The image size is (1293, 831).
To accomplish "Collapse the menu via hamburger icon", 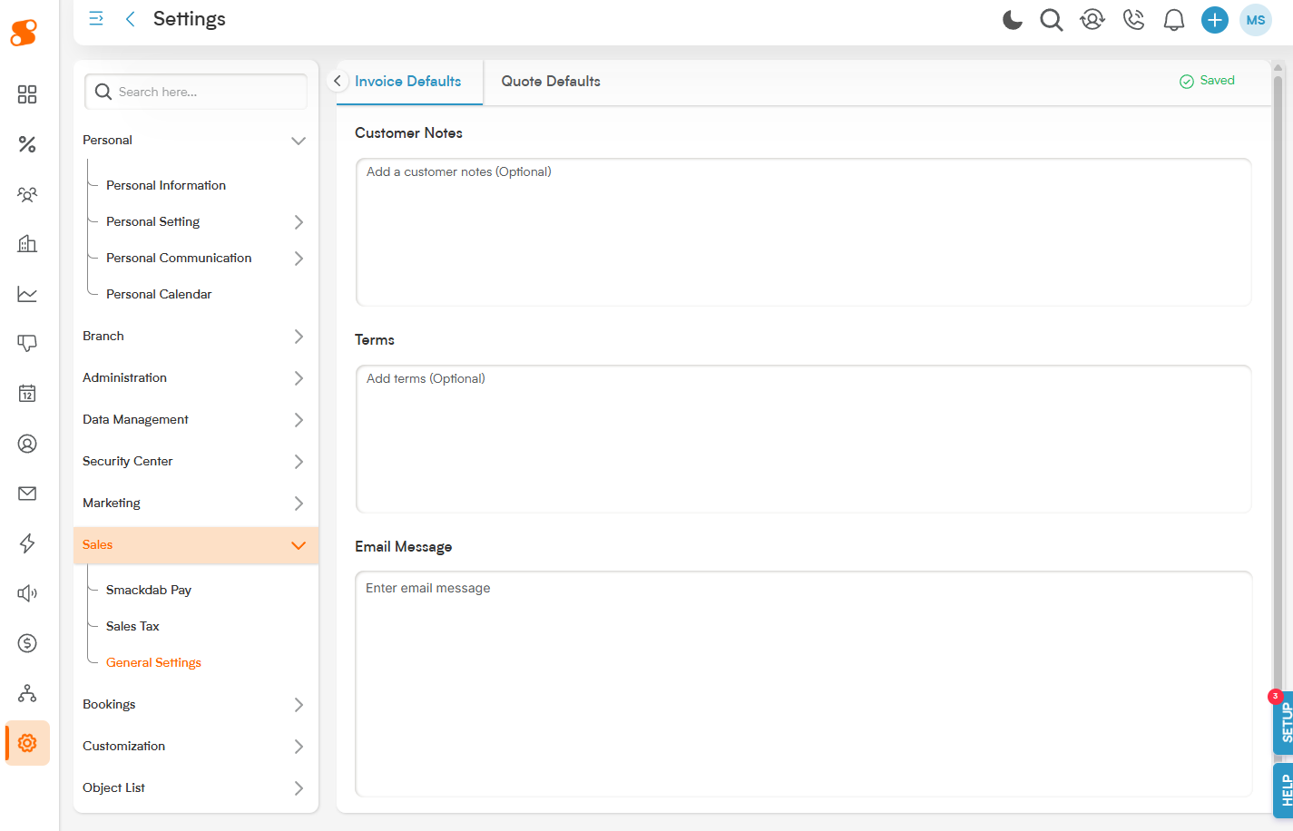I will pos(96,18).
